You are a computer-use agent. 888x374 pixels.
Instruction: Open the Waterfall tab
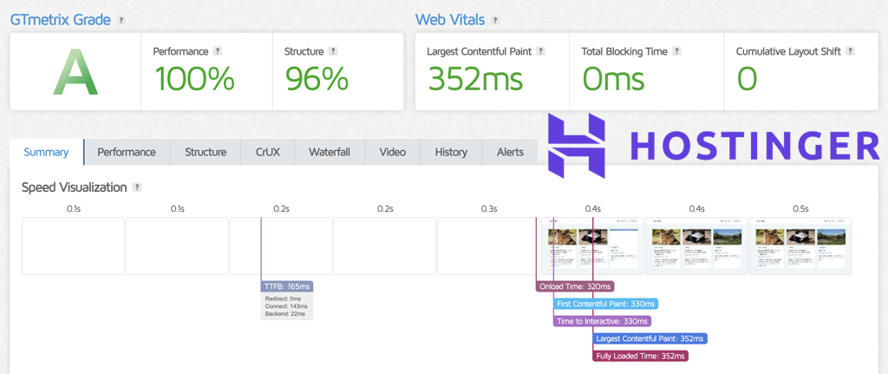click(x=330, y=152)
